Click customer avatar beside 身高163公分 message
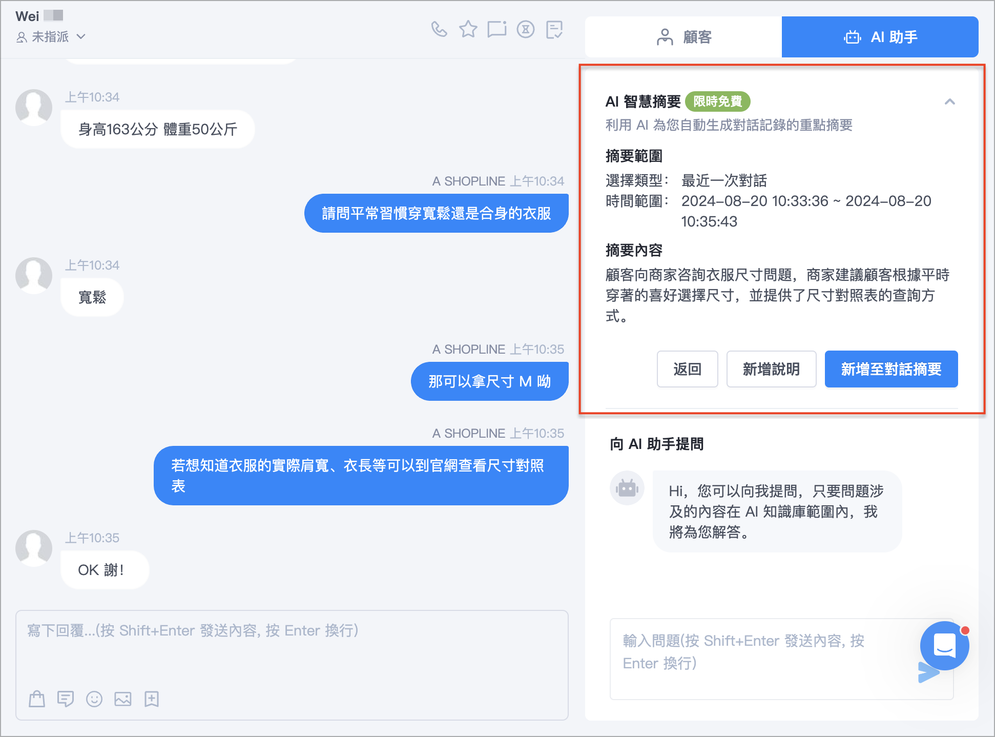995x737 pixels. [x=34, y=108]
